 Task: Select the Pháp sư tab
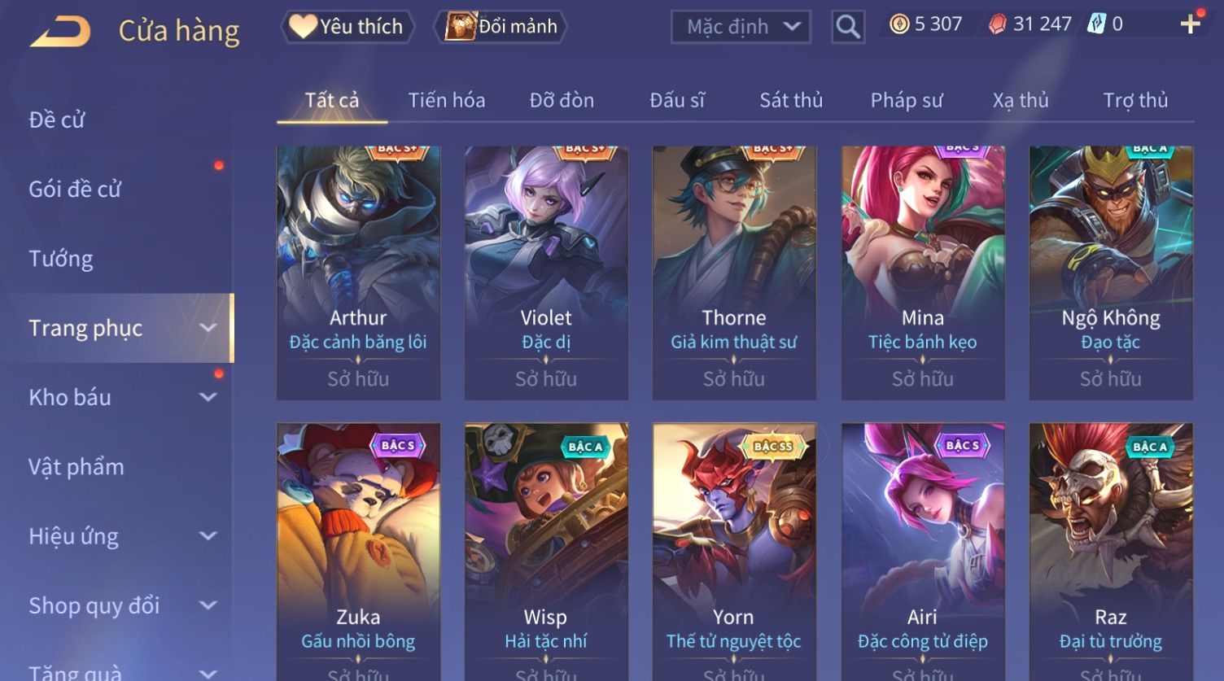click(907, 100)
